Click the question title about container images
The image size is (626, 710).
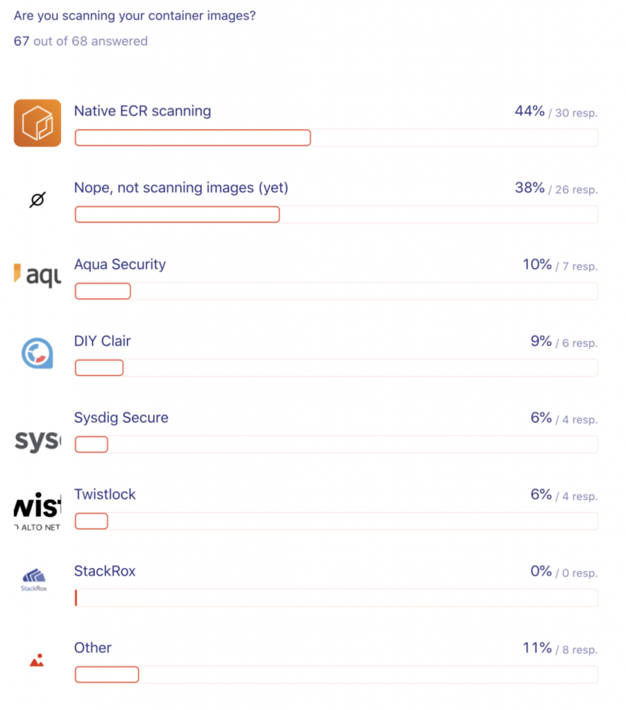[x=135, y=16]
